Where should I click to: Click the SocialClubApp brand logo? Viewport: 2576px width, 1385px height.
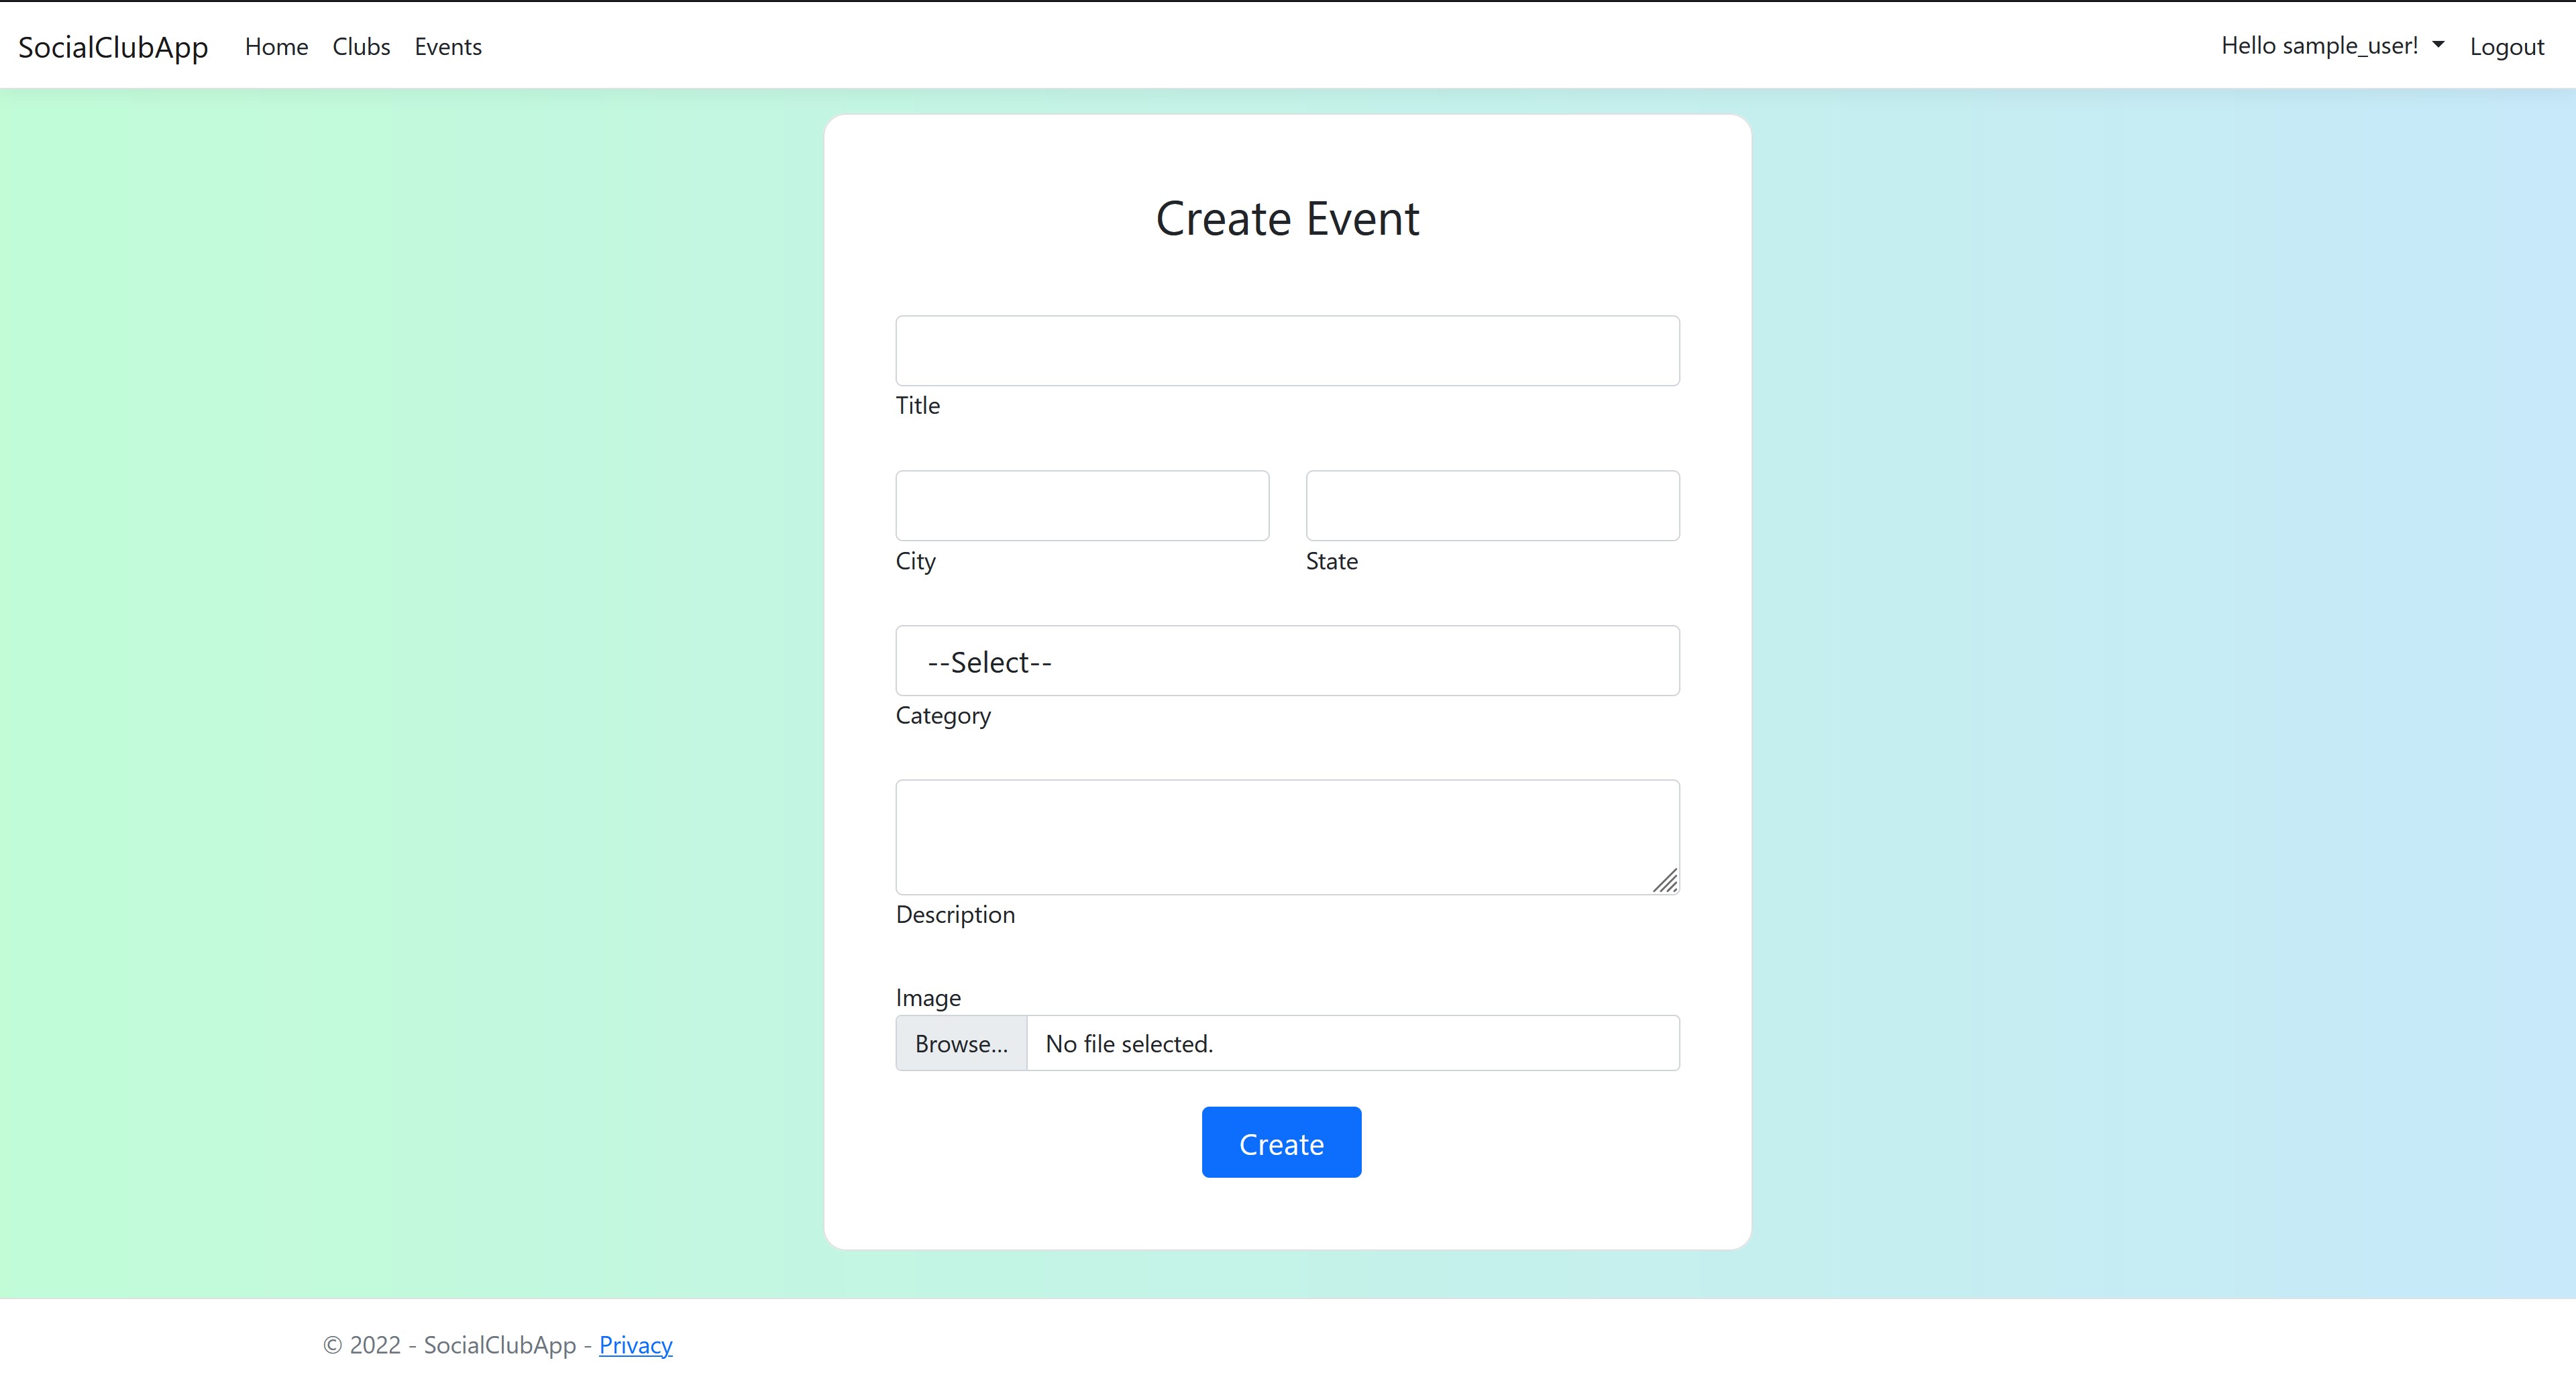click(x=113, y=46)
